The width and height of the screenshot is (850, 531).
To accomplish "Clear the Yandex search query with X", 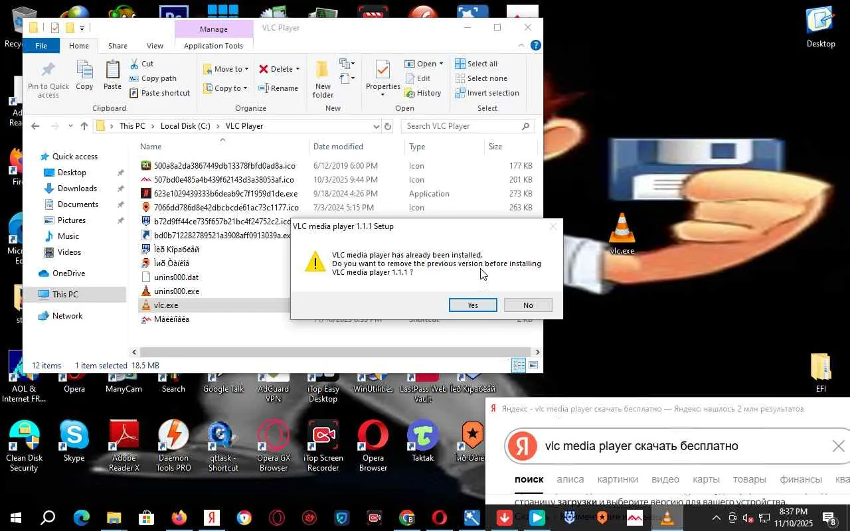I will [x=838, y=447].
